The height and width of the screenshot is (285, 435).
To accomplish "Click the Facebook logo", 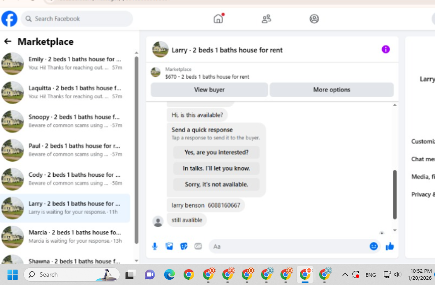I will (9, 18).
